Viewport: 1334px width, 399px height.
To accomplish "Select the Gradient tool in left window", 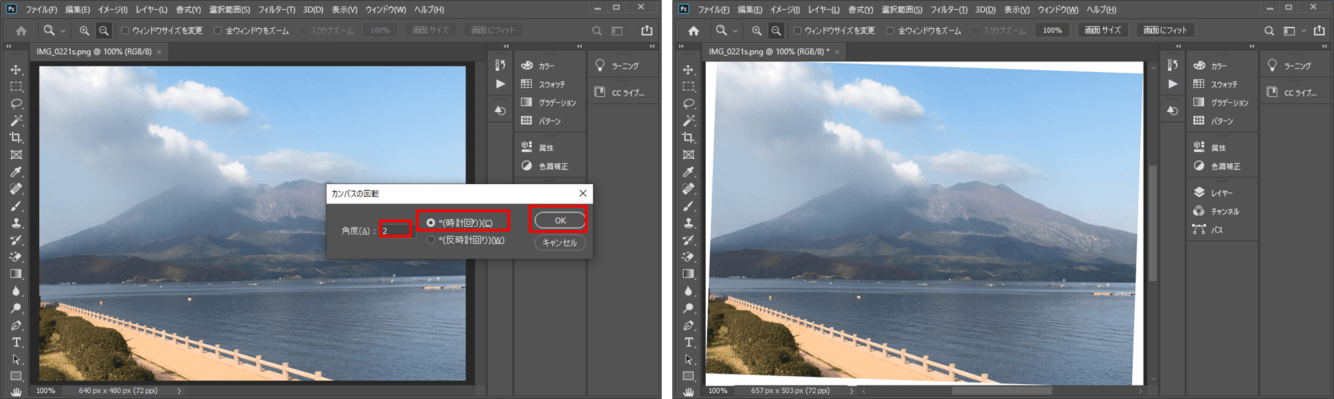I will click(x=16, y=274).
